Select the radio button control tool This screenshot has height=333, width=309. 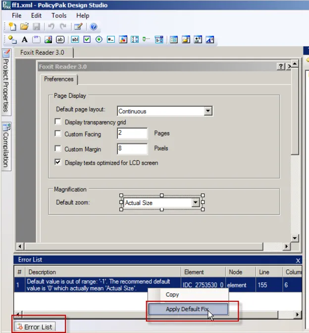point(99,40)
